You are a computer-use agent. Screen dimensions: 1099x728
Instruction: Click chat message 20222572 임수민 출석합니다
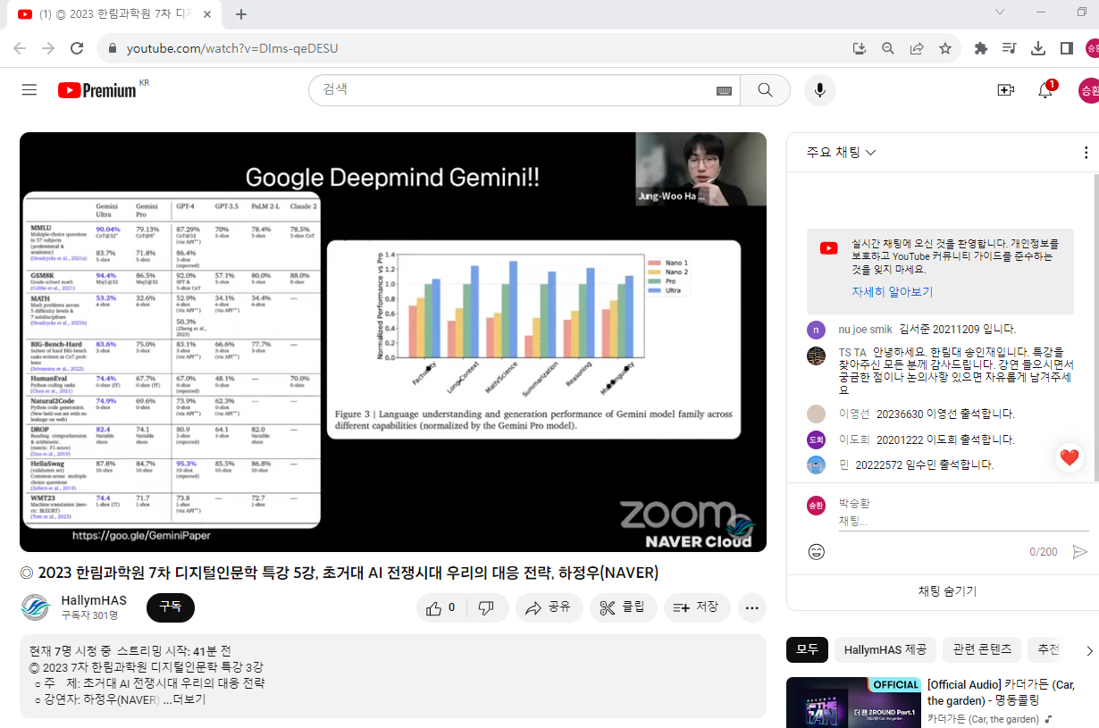click(924, 464)
